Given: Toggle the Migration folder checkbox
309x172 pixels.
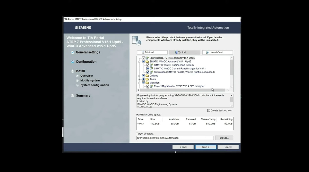Looking at the screenshot, I should click(143, 83).
